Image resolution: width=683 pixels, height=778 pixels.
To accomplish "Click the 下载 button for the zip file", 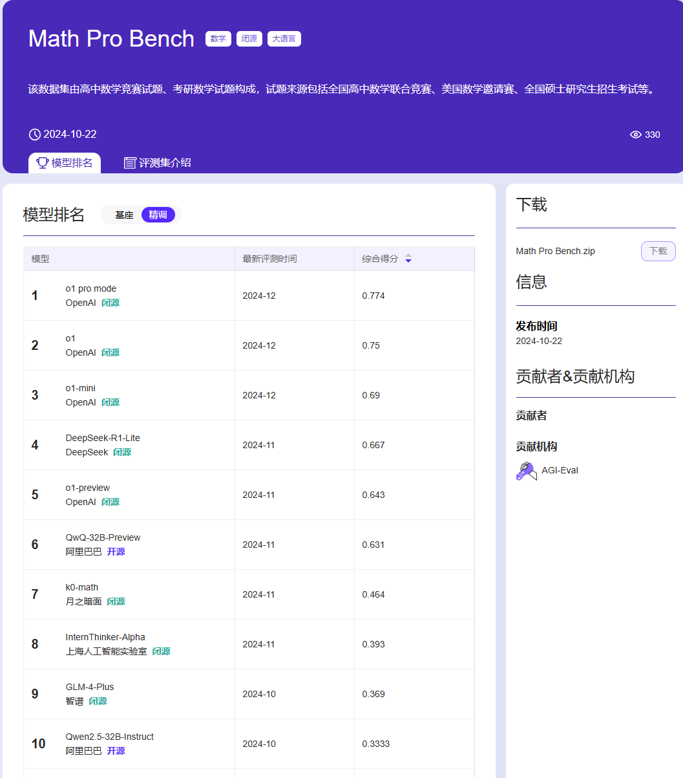I will [658, 251].
